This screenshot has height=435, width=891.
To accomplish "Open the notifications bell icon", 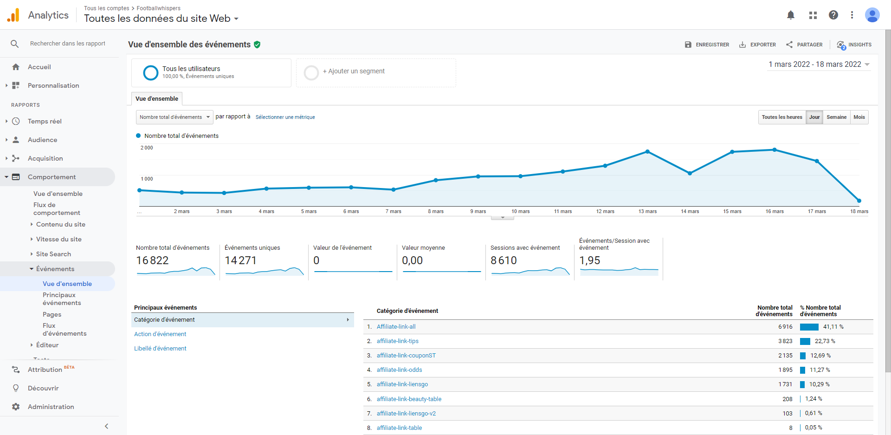I will click(x=791, y=15).
